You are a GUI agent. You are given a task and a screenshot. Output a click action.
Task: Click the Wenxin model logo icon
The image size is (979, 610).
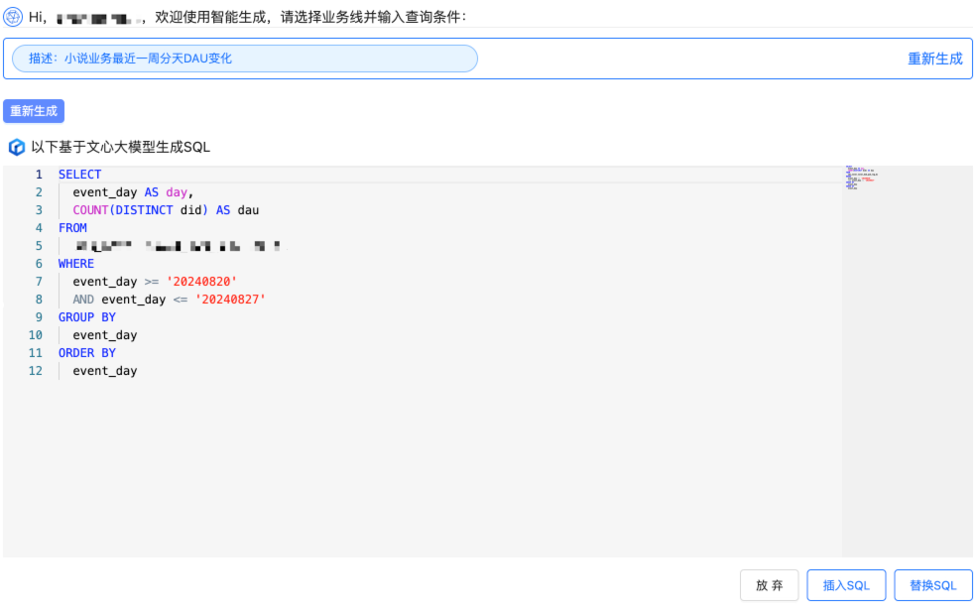17,148
